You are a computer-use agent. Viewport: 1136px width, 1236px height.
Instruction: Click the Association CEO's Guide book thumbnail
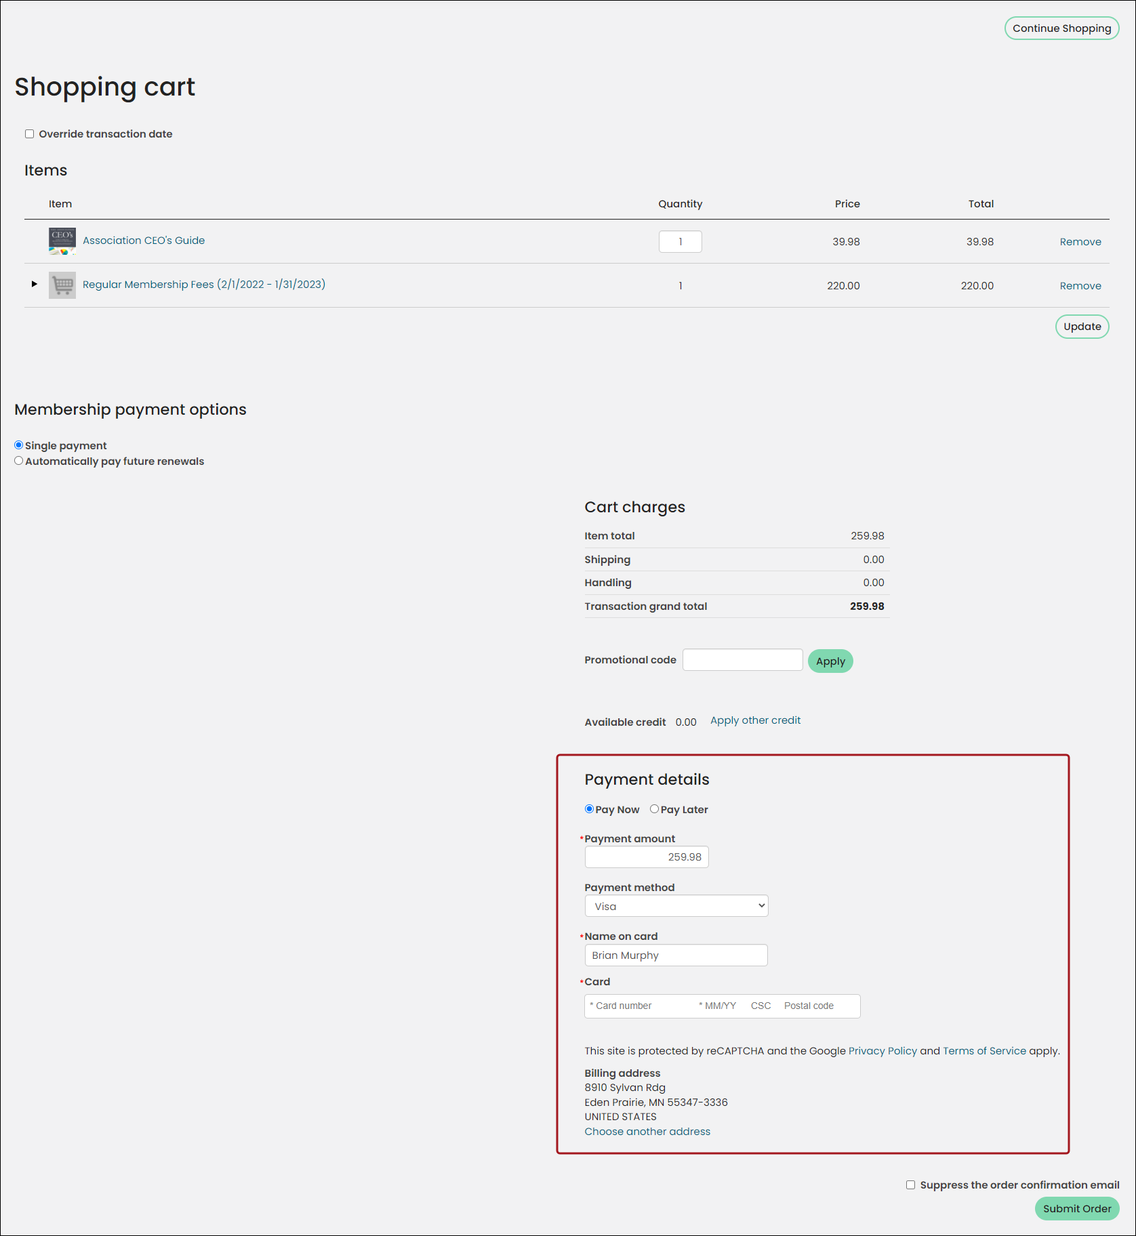click(x=62, y=241)
